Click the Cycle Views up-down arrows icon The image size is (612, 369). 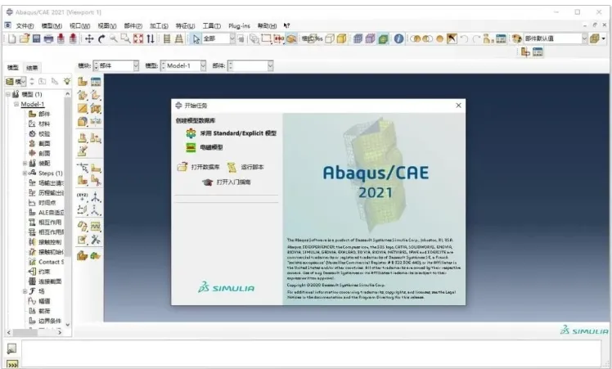[x=151, y=38]
